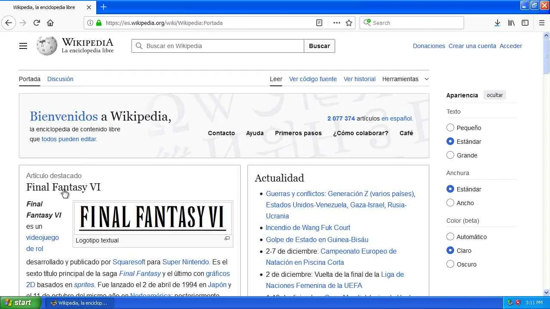Open Wikipedia main sidebar menu icon
The image size is (550, 309).
pos(23,46)
